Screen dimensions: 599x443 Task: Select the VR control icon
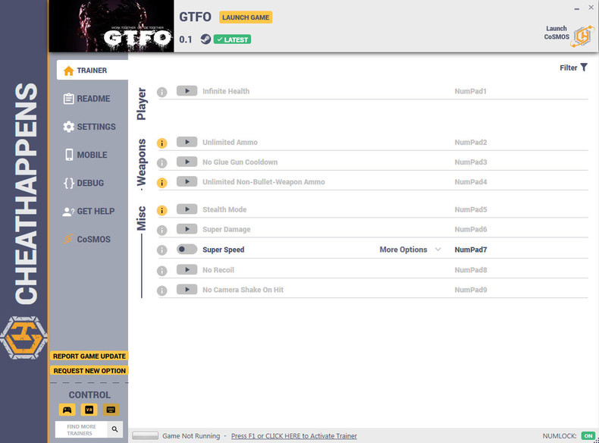[x=89, y=410]
